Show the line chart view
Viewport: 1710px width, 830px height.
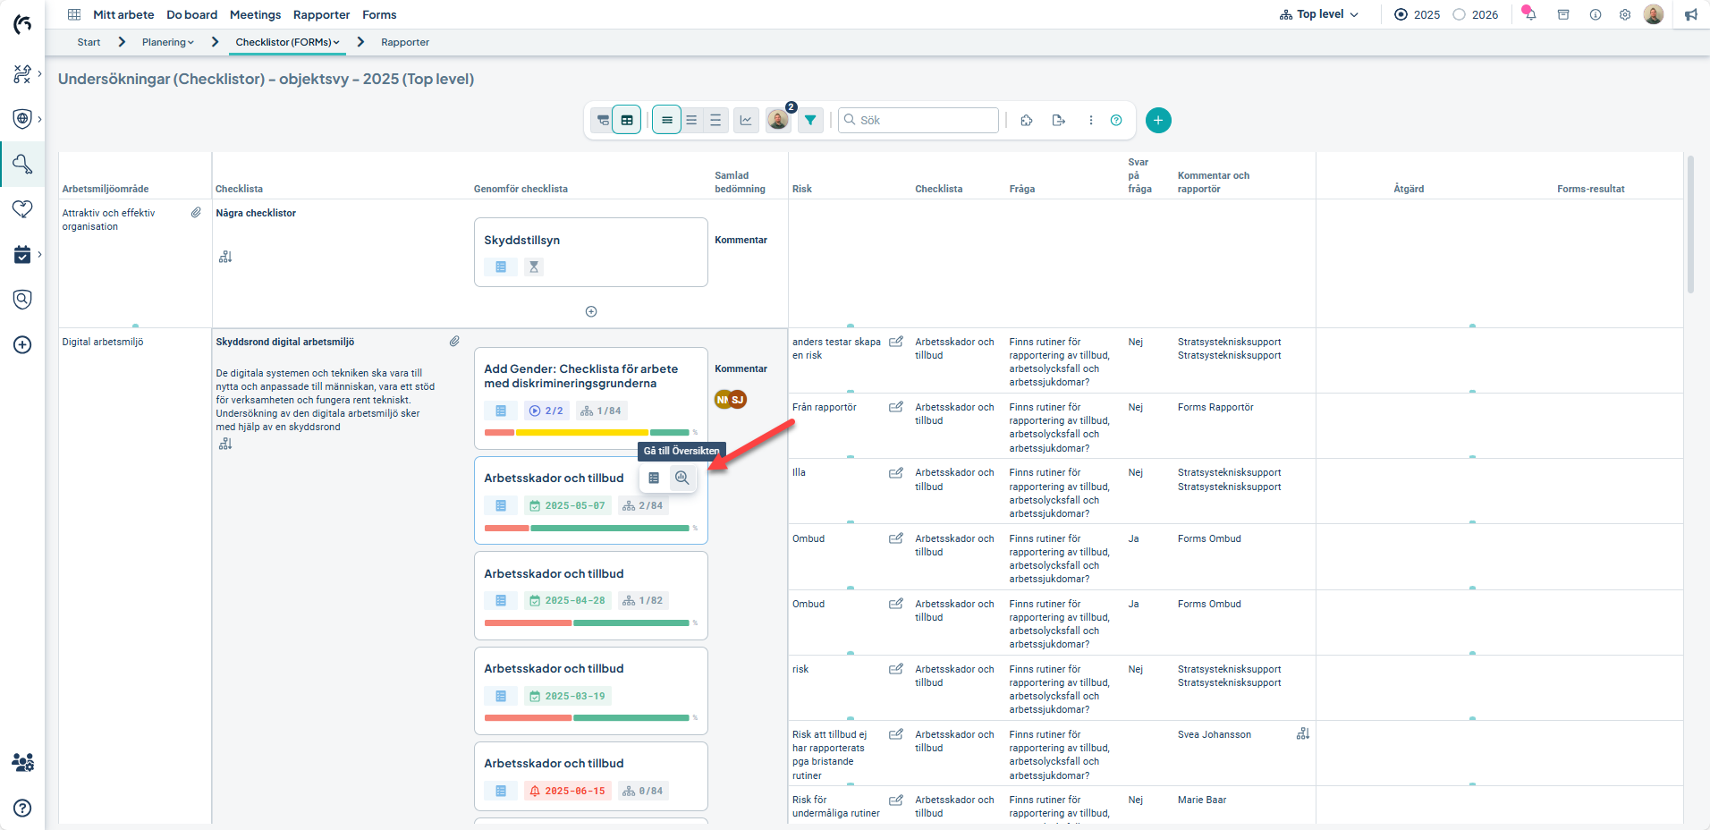coord(746,120)
